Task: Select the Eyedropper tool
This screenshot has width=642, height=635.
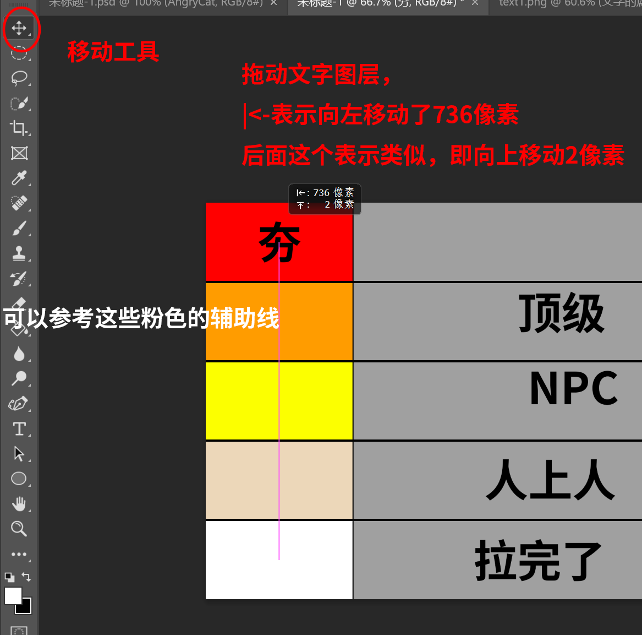Action: [x=19, y=178]
